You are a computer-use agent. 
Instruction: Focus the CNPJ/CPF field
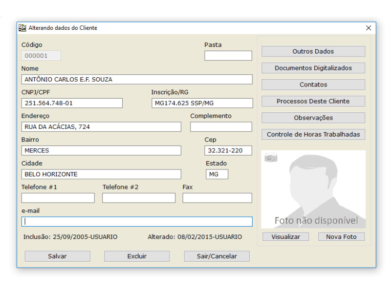72,103
